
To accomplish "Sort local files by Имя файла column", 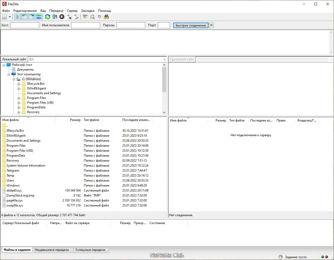I will (x=28, y=120).
